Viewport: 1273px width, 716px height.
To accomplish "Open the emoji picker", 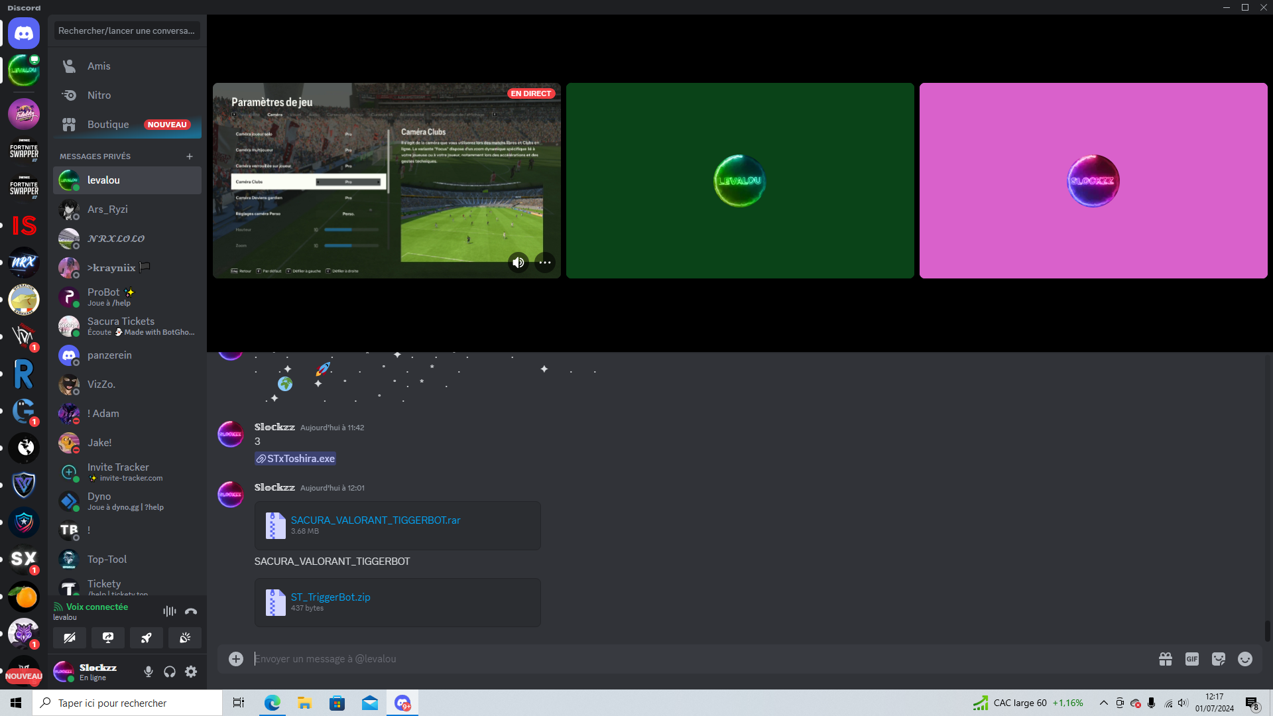I will 1245,659.
